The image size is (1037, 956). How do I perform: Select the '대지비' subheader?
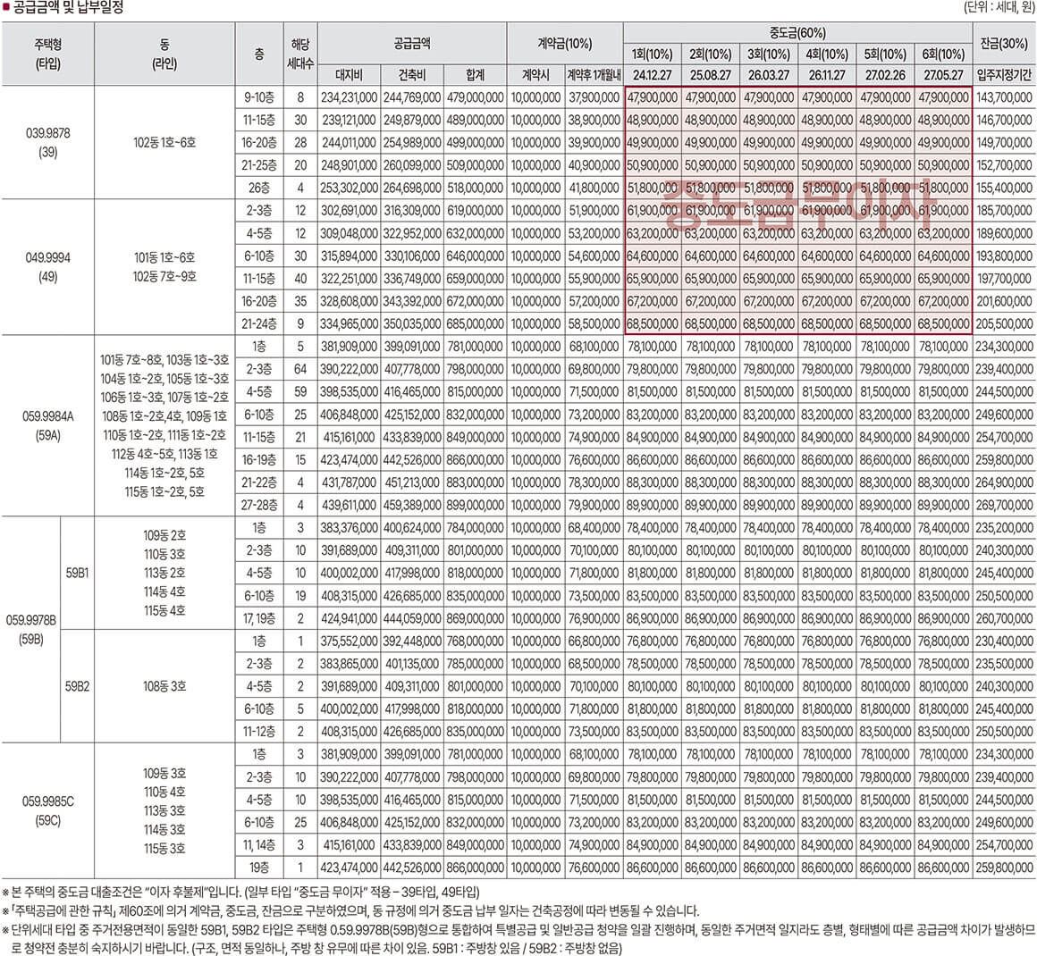pyautogui.click(x=349, y=75)
